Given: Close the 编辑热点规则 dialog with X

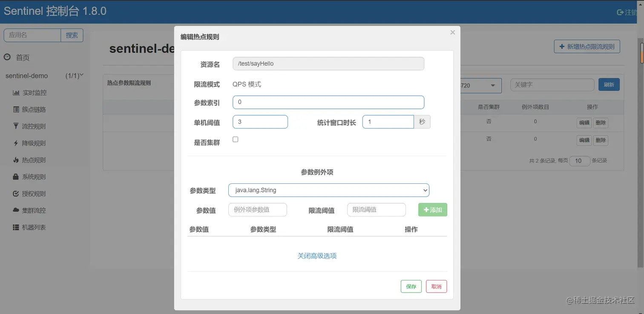Looking at the screenshot, I should click(x=452, y=32).
